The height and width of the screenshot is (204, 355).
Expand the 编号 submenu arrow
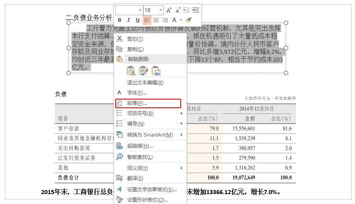tap(181, 123)
